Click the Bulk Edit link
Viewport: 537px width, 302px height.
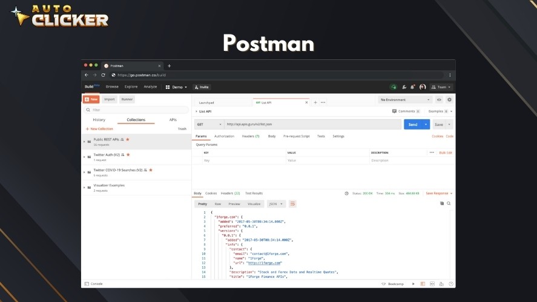click(x=446, y=153)
